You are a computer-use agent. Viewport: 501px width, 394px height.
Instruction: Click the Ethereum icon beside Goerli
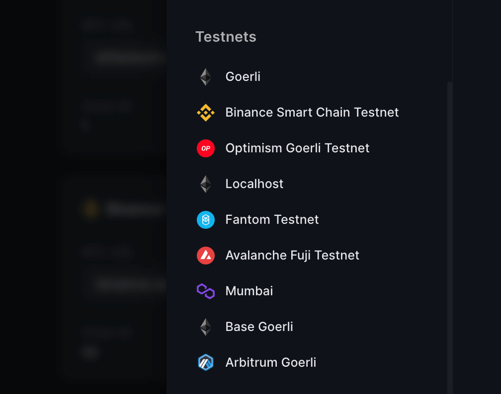pyautogui.click(x=205, y=77)
